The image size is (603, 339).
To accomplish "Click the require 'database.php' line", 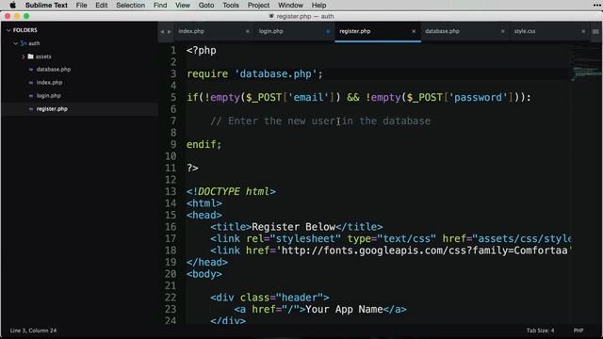I will pyautogui.click(x=254, y=73).
